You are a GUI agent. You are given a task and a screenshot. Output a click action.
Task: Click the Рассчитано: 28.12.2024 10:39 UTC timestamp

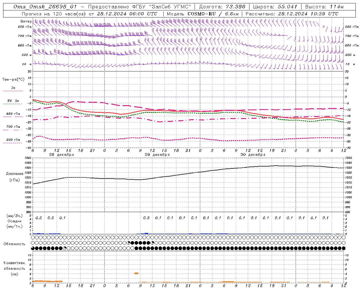[x=292, y=14]
